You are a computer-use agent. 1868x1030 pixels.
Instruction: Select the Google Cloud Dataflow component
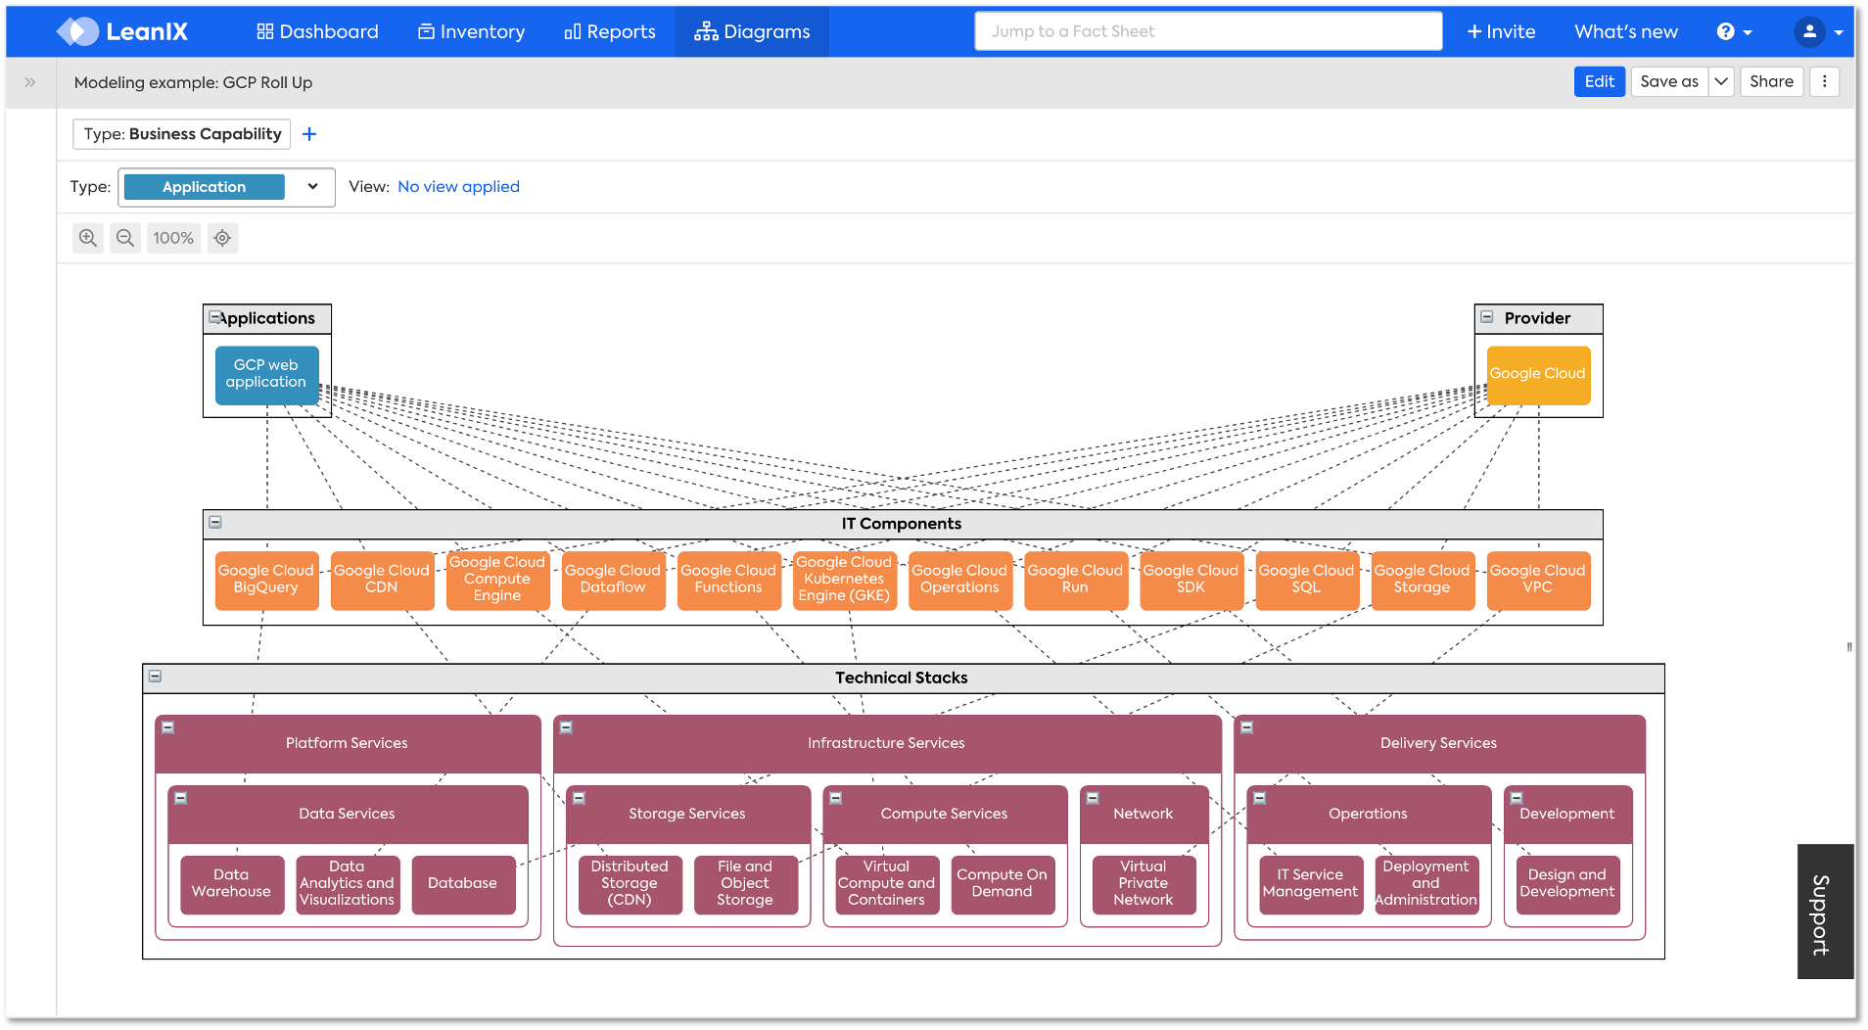(613, 580)
